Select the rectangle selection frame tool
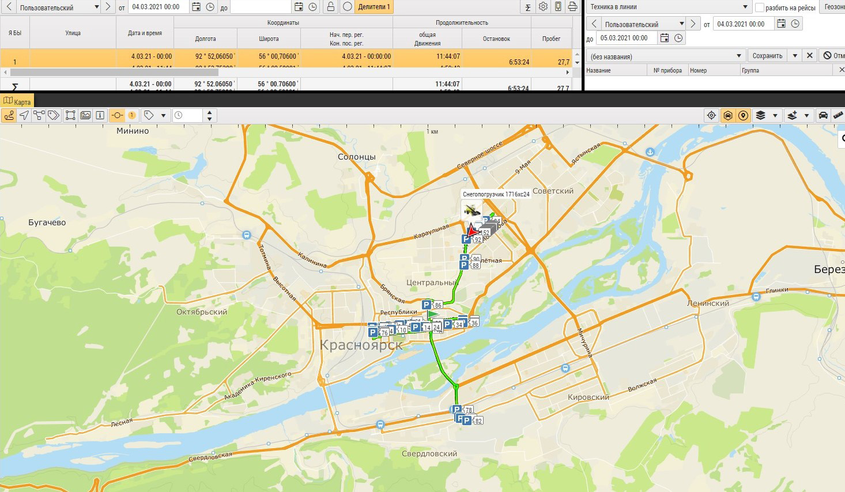 coord(70,115)
